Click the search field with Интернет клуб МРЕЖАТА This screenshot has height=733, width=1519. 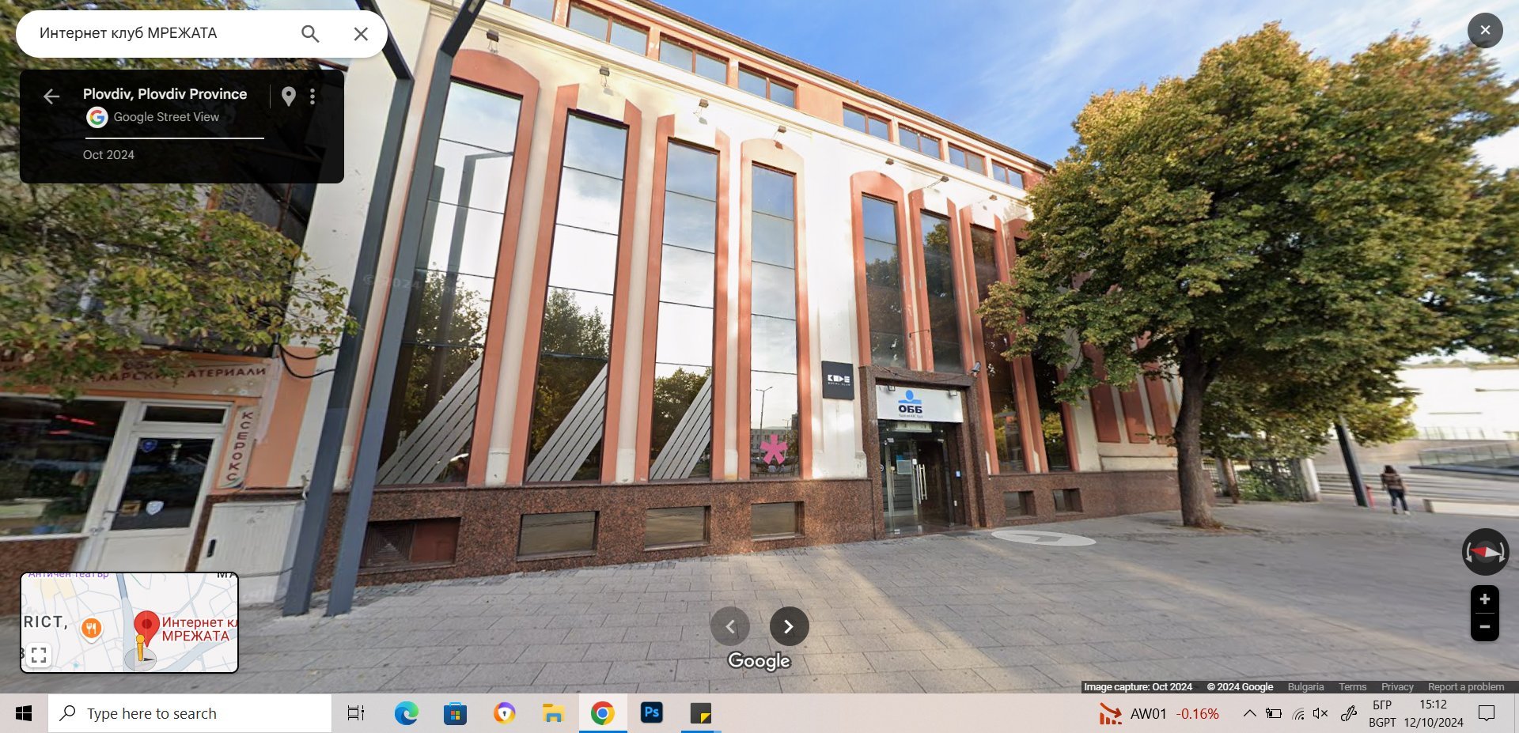pyautogui.click(x=158, y=33)
